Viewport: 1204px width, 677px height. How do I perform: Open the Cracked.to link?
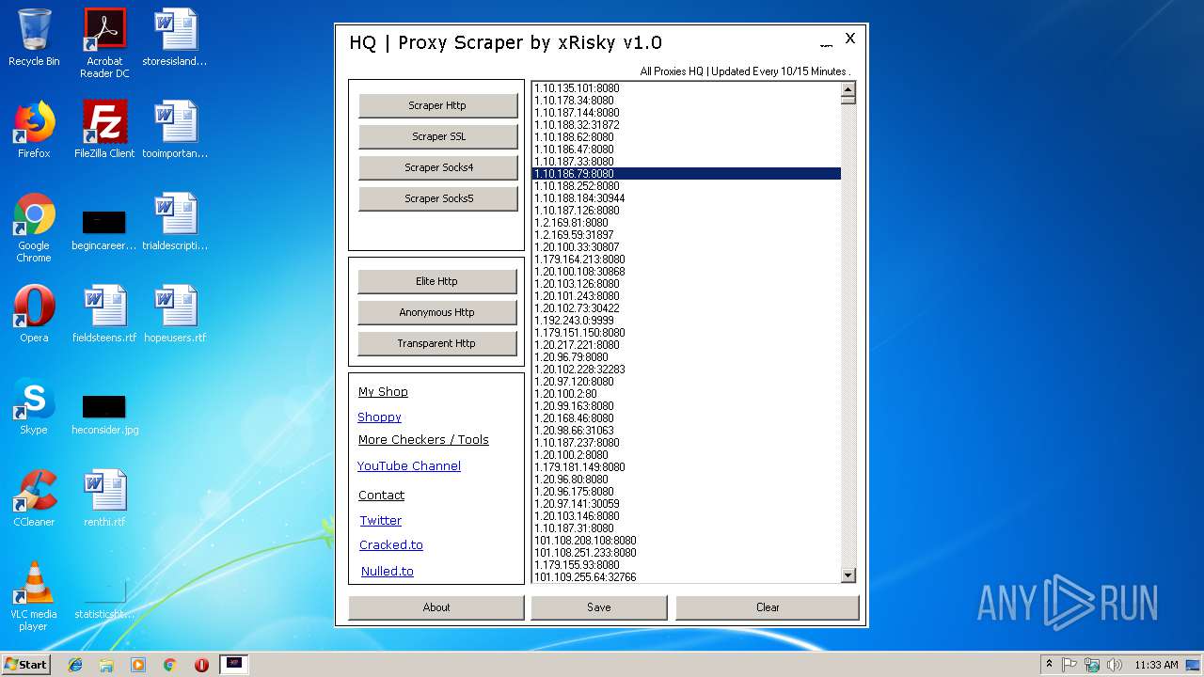tap(391, 544)
